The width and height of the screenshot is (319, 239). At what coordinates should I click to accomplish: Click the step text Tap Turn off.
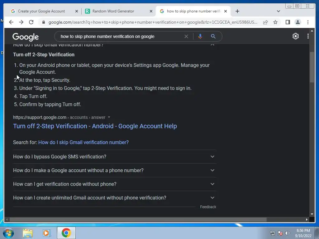coord(33,96)
